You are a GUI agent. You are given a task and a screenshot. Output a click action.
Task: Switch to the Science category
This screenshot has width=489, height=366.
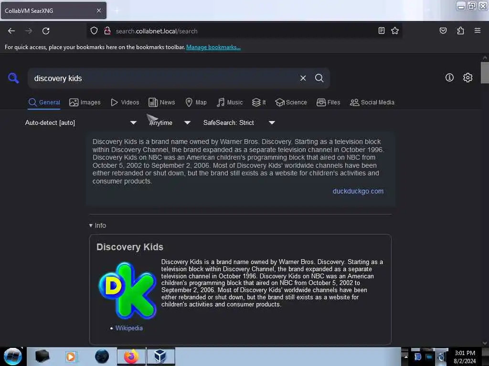291,102
